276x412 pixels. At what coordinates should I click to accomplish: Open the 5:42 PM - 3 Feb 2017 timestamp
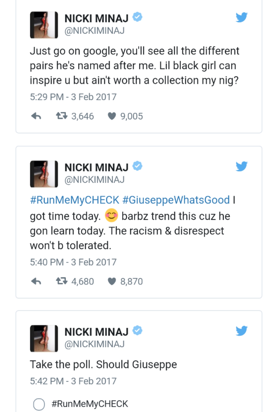coord(73,381)
